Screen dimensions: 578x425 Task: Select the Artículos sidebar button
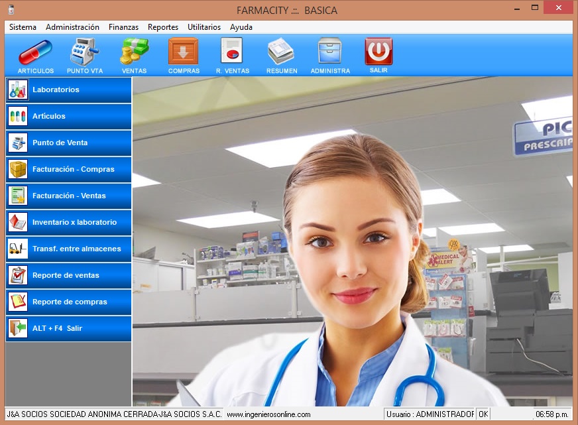coord(68,116)
